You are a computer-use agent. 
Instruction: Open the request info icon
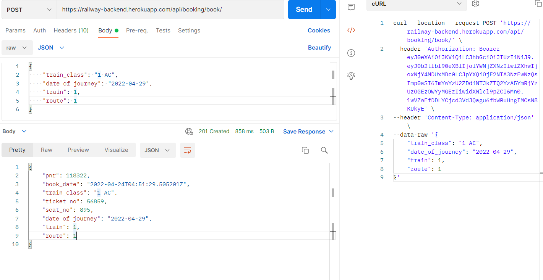[x=351, y=53]
